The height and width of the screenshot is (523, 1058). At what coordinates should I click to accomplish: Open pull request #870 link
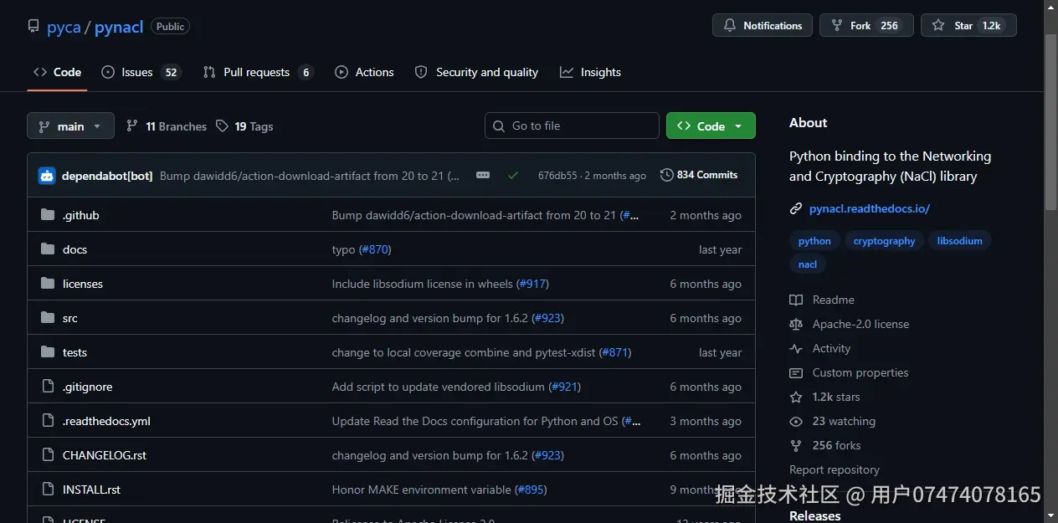pyautogui.click(x=375, y=249)
